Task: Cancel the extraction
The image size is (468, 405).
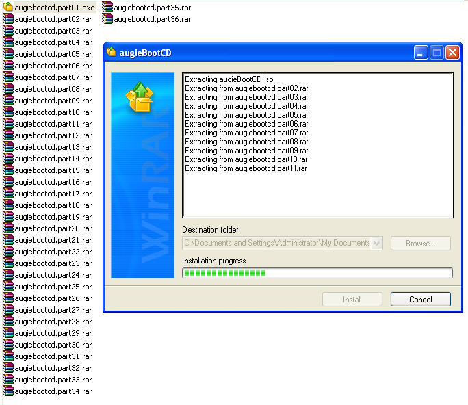Action: [421, 300]
